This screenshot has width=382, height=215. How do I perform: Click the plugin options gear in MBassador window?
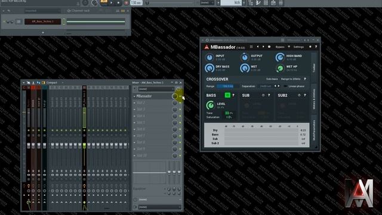point(207,40)
